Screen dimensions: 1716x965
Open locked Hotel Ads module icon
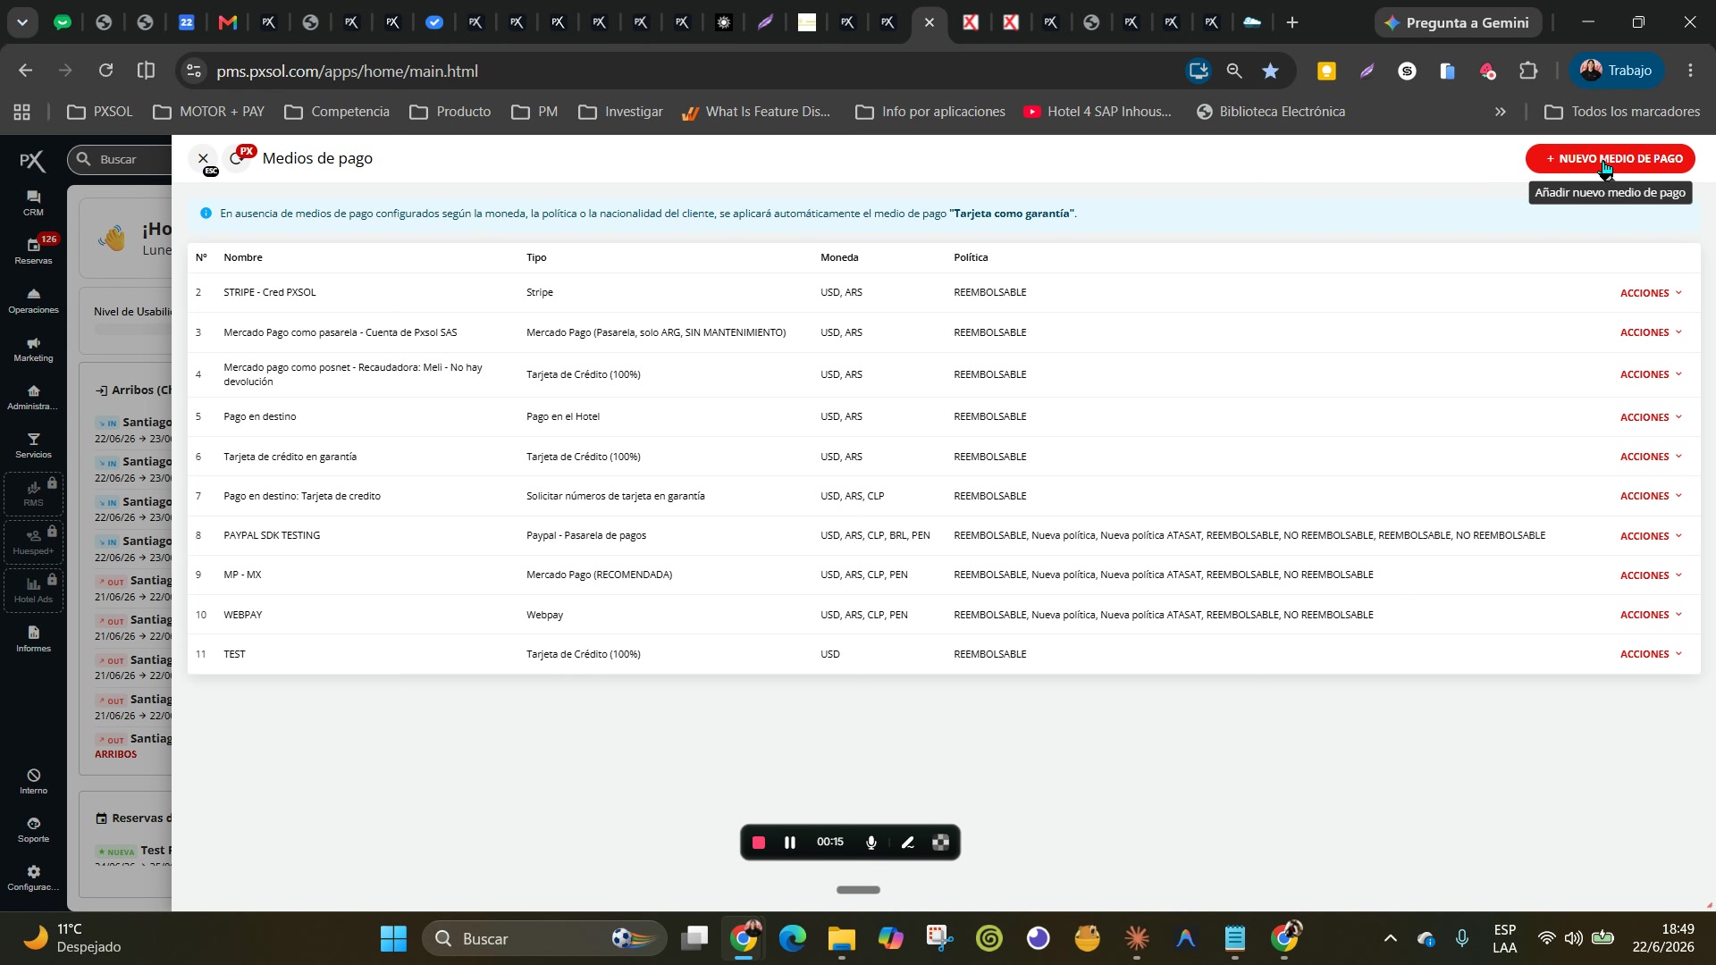tap(33, 590)
